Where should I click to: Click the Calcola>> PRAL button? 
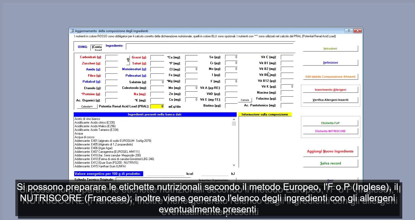(87, 106)
